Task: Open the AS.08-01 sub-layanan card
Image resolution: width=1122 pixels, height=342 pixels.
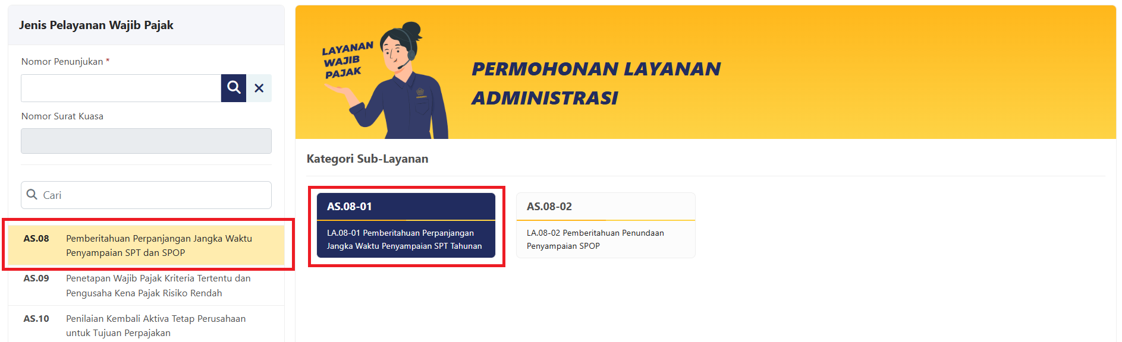Action: coord(406,225)
